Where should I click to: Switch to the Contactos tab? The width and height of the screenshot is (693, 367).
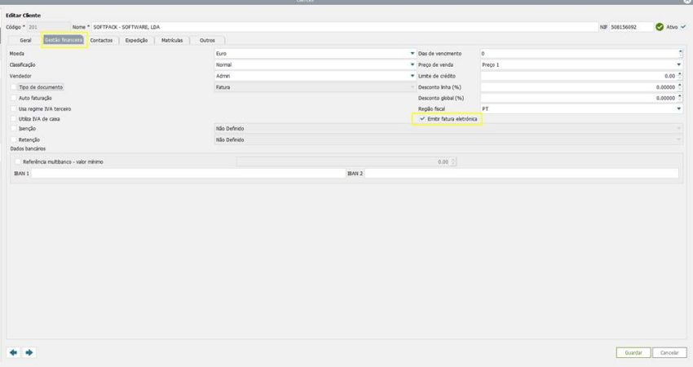(101, 40)
